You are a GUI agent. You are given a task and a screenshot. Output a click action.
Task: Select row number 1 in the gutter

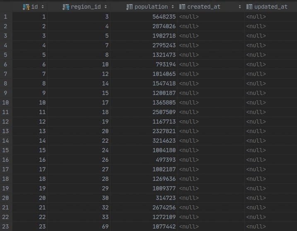coord(6,17)
